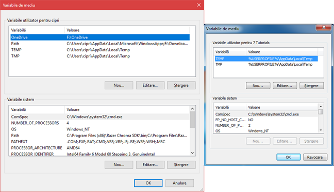
Task: Select PATHEXT in the system variables list
Action: point(100,142)
